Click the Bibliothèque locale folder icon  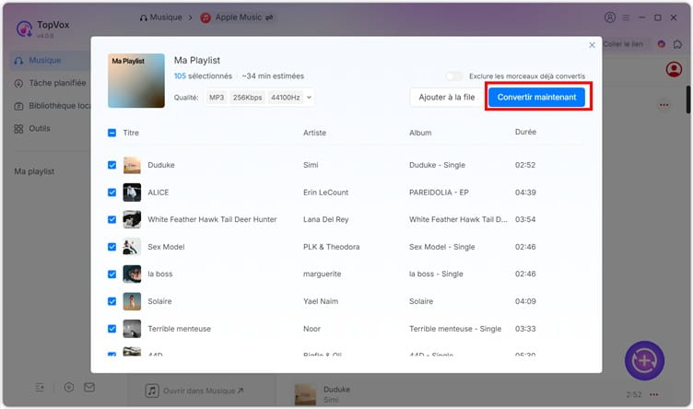click(18, 106)
